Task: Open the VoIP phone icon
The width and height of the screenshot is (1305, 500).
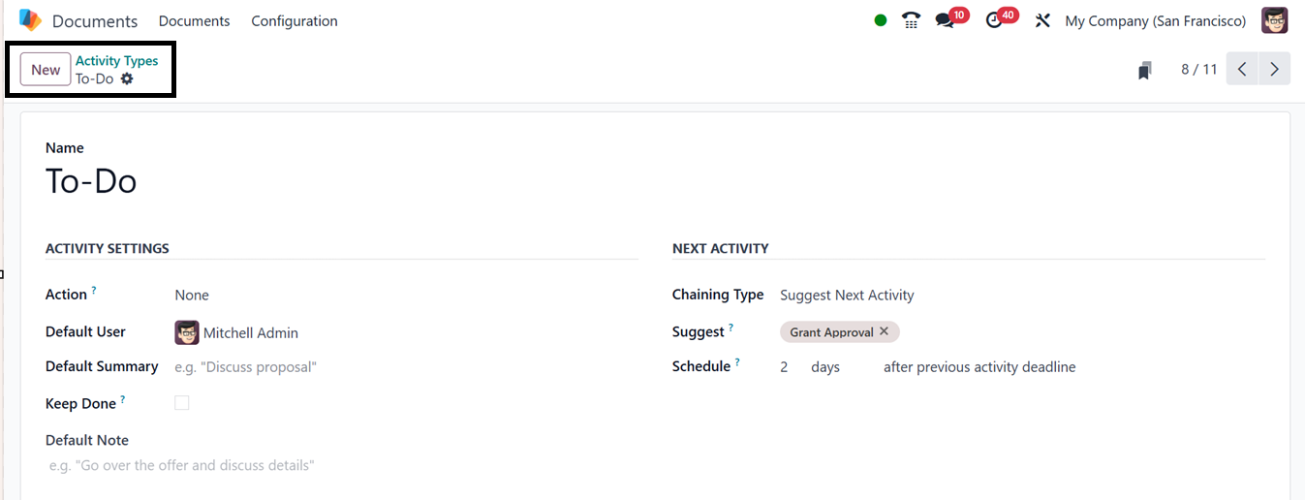Action: coord(911,20)
